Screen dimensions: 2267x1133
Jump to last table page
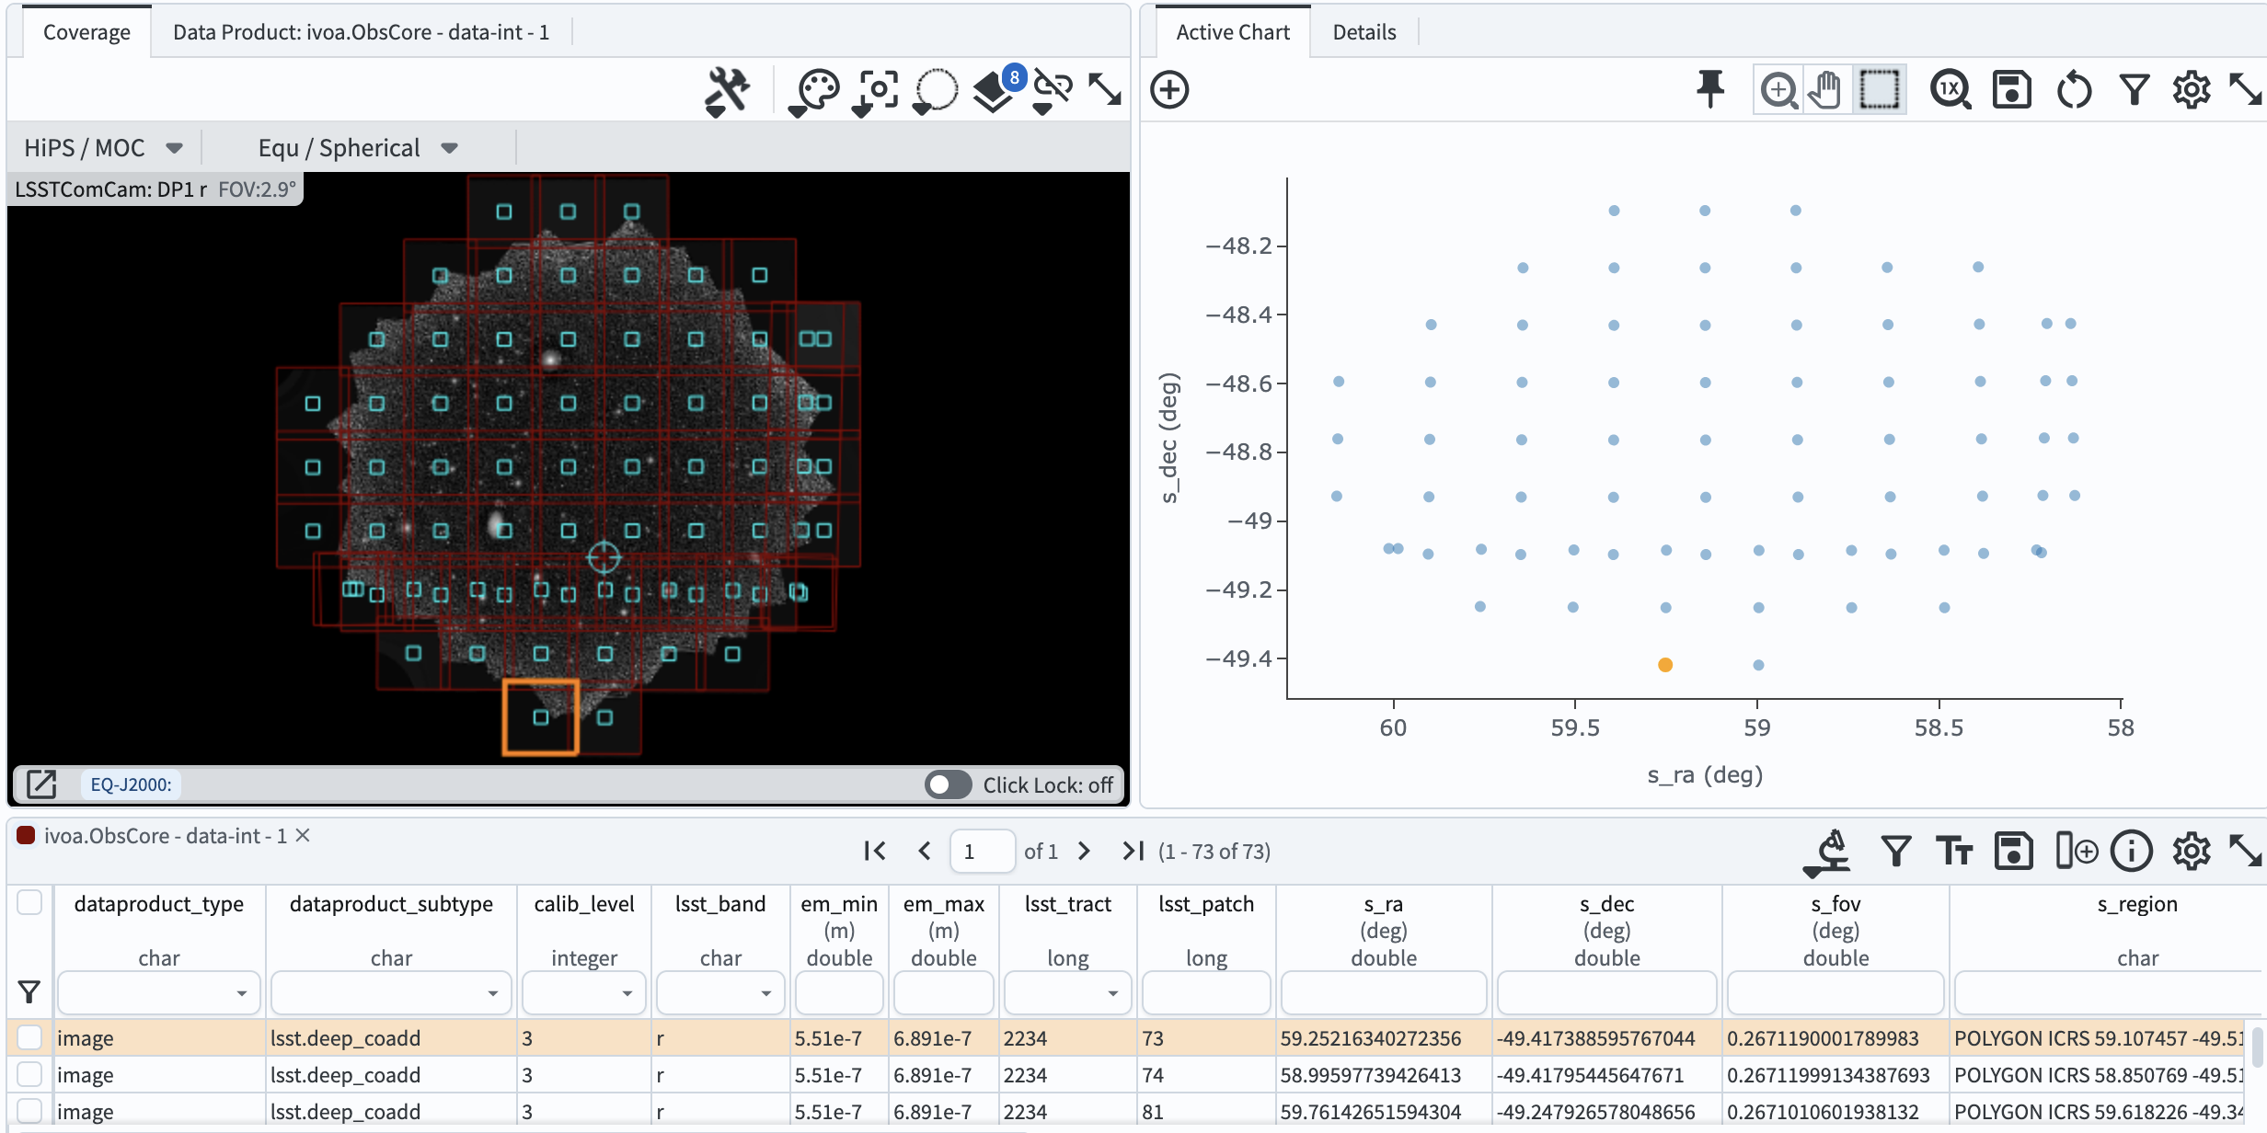pos(1133,851)
